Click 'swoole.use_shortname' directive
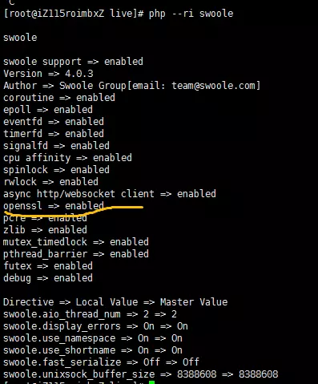The width and height of the screenshot is (318, 384). click(59, 350)
